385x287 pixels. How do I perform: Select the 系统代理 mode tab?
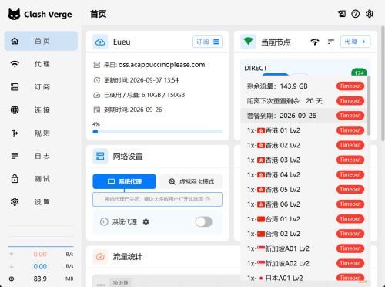[x=124, y=181]
